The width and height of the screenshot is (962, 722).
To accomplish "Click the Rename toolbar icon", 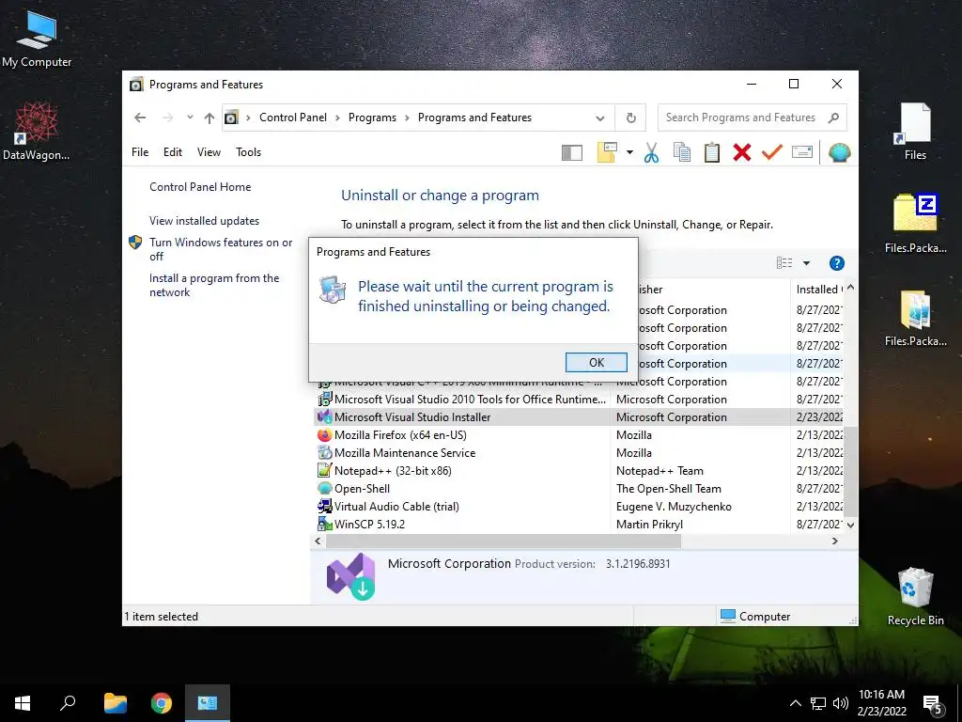I will point(802,152).
